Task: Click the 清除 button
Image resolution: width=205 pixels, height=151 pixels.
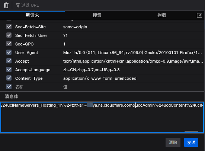Action: click(x=173, y=142)
